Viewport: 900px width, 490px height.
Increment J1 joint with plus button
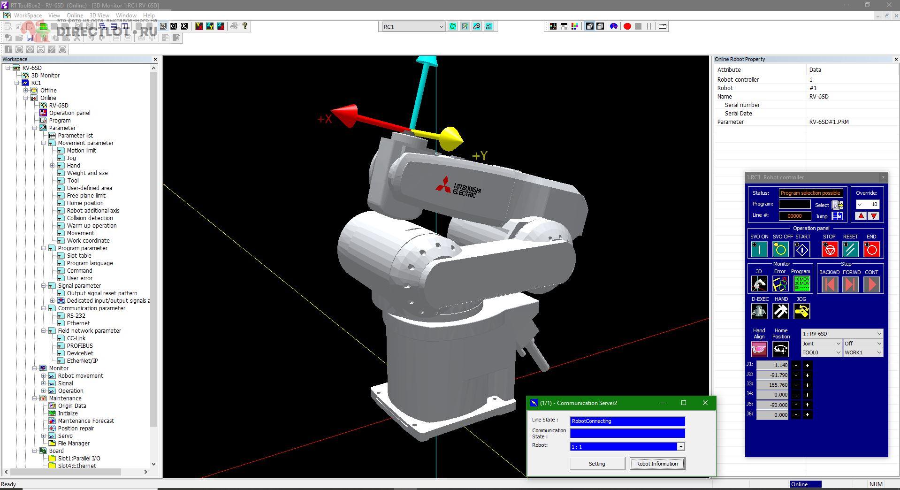click(x=807, y=365)
